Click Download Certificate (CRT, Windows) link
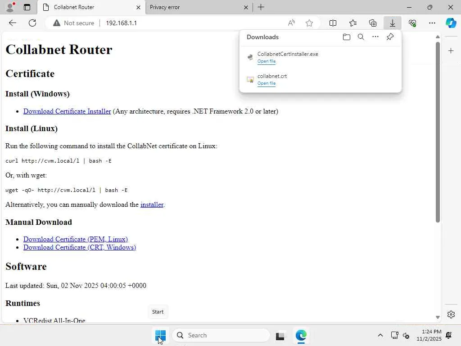Image resolution: width=461 pixels, height=346 pixels. [80, 247]
